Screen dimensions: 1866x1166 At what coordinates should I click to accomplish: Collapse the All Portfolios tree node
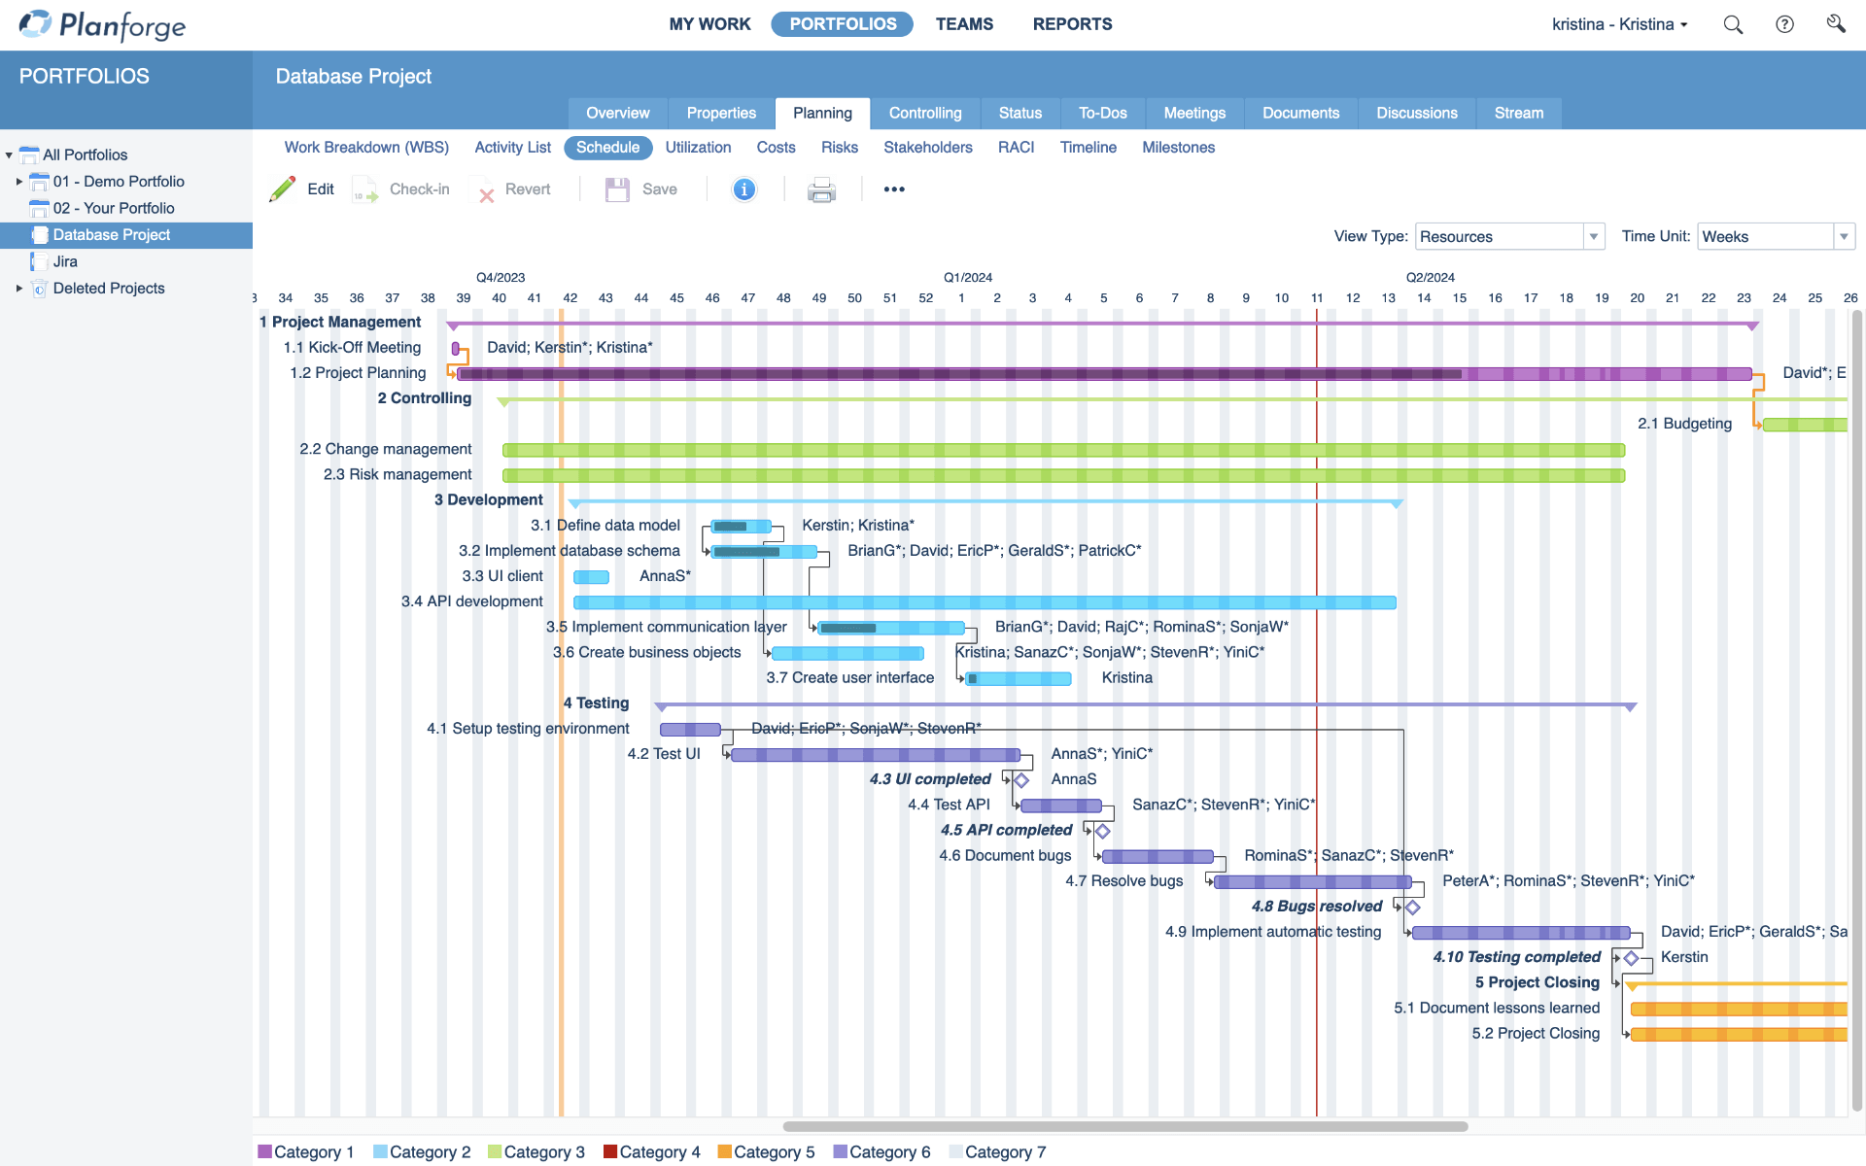(x=10, y=154)
